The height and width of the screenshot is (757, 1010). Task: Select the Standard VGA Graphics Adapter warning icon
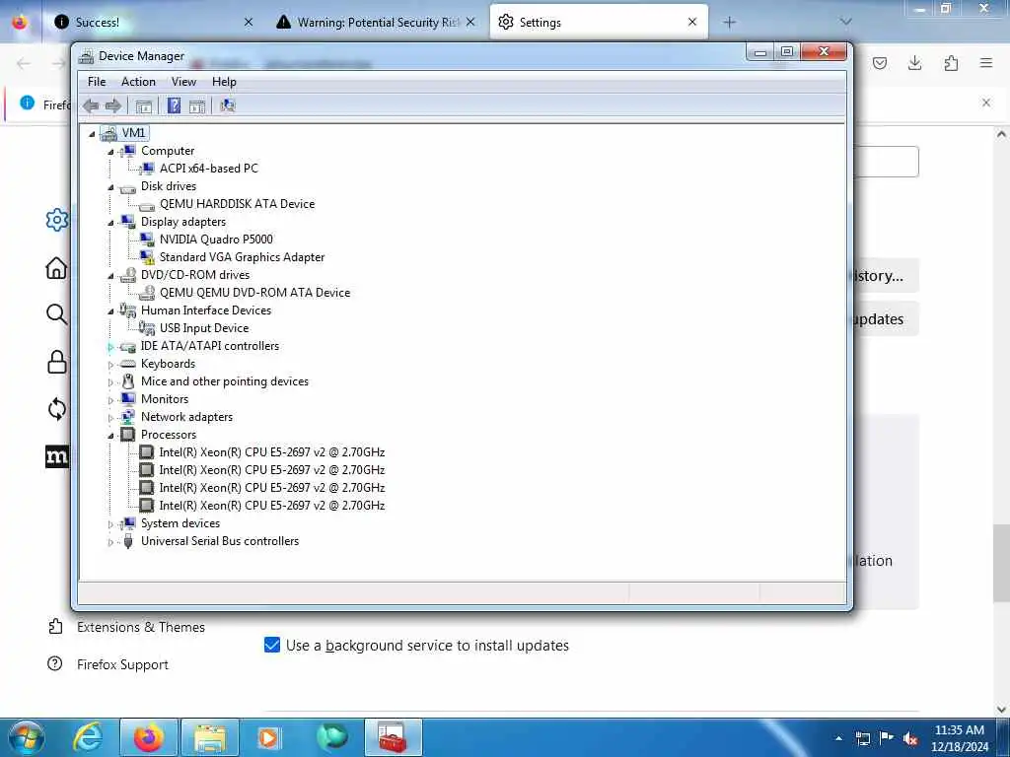click(x=148, y=257)
